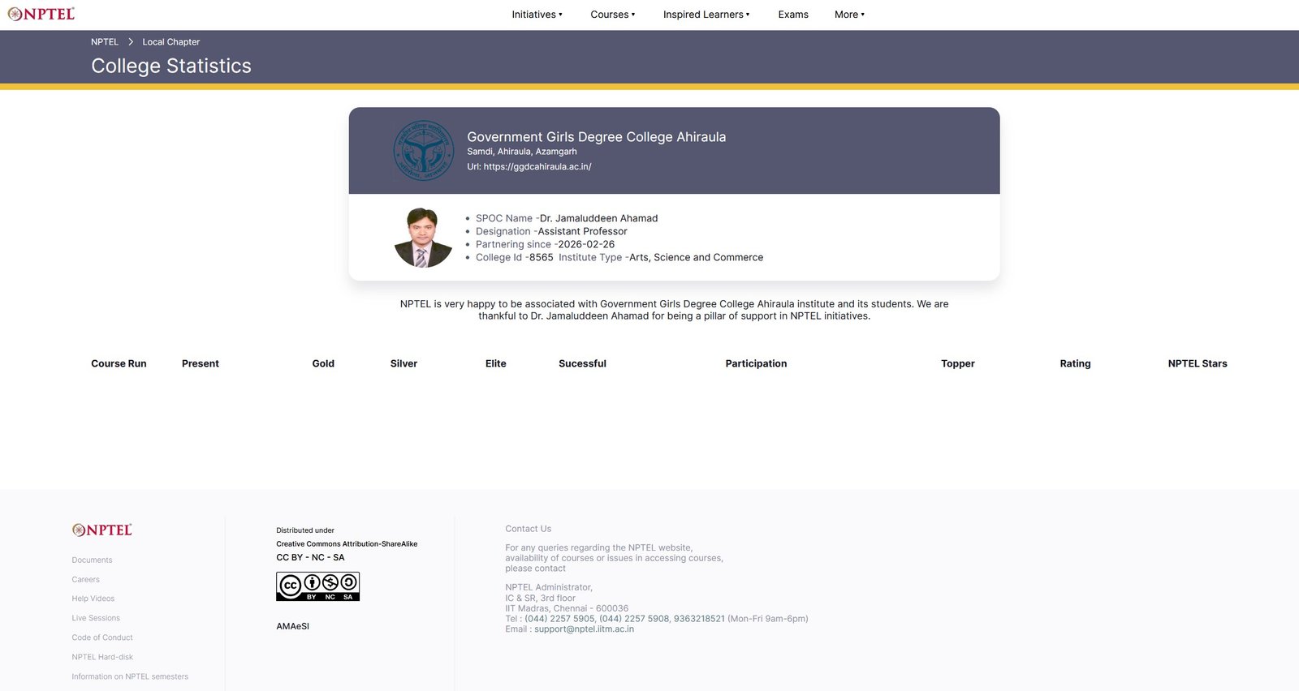This screenshot has width=1299, height=691.
Task: Click the Creative Commons license badge
Action: (x=317, y=586)
